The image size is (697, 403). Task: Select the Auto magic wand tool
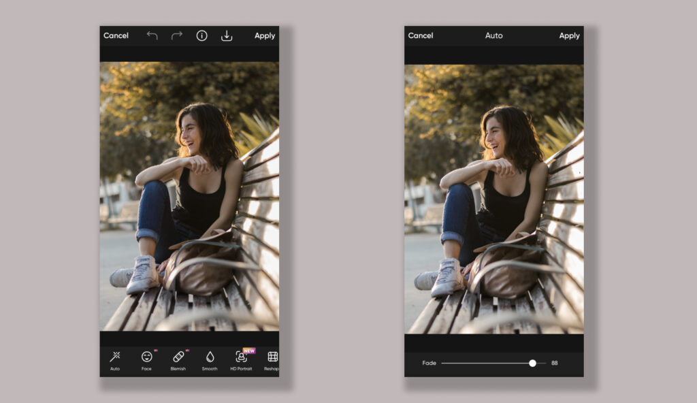115,359
